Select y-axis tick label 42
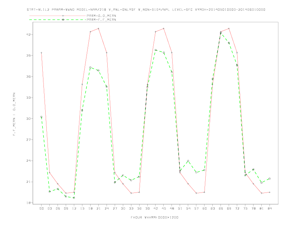This screenshot has height=227, width=294. point(28,34)
